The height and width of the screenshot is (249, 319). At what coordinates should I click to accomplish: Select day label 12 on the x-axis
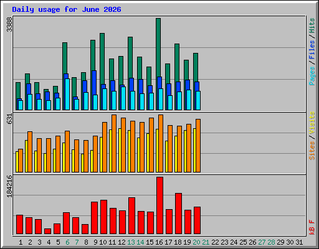pyautogui.click(x=121, y=242)
